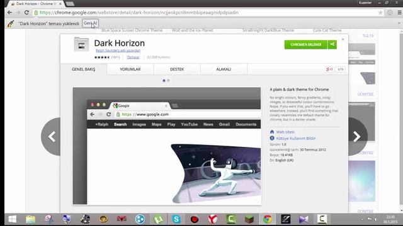Click 'SmallringFX DarkBlue Theme' title
403x226 pixels.
(x=268, y=30)
